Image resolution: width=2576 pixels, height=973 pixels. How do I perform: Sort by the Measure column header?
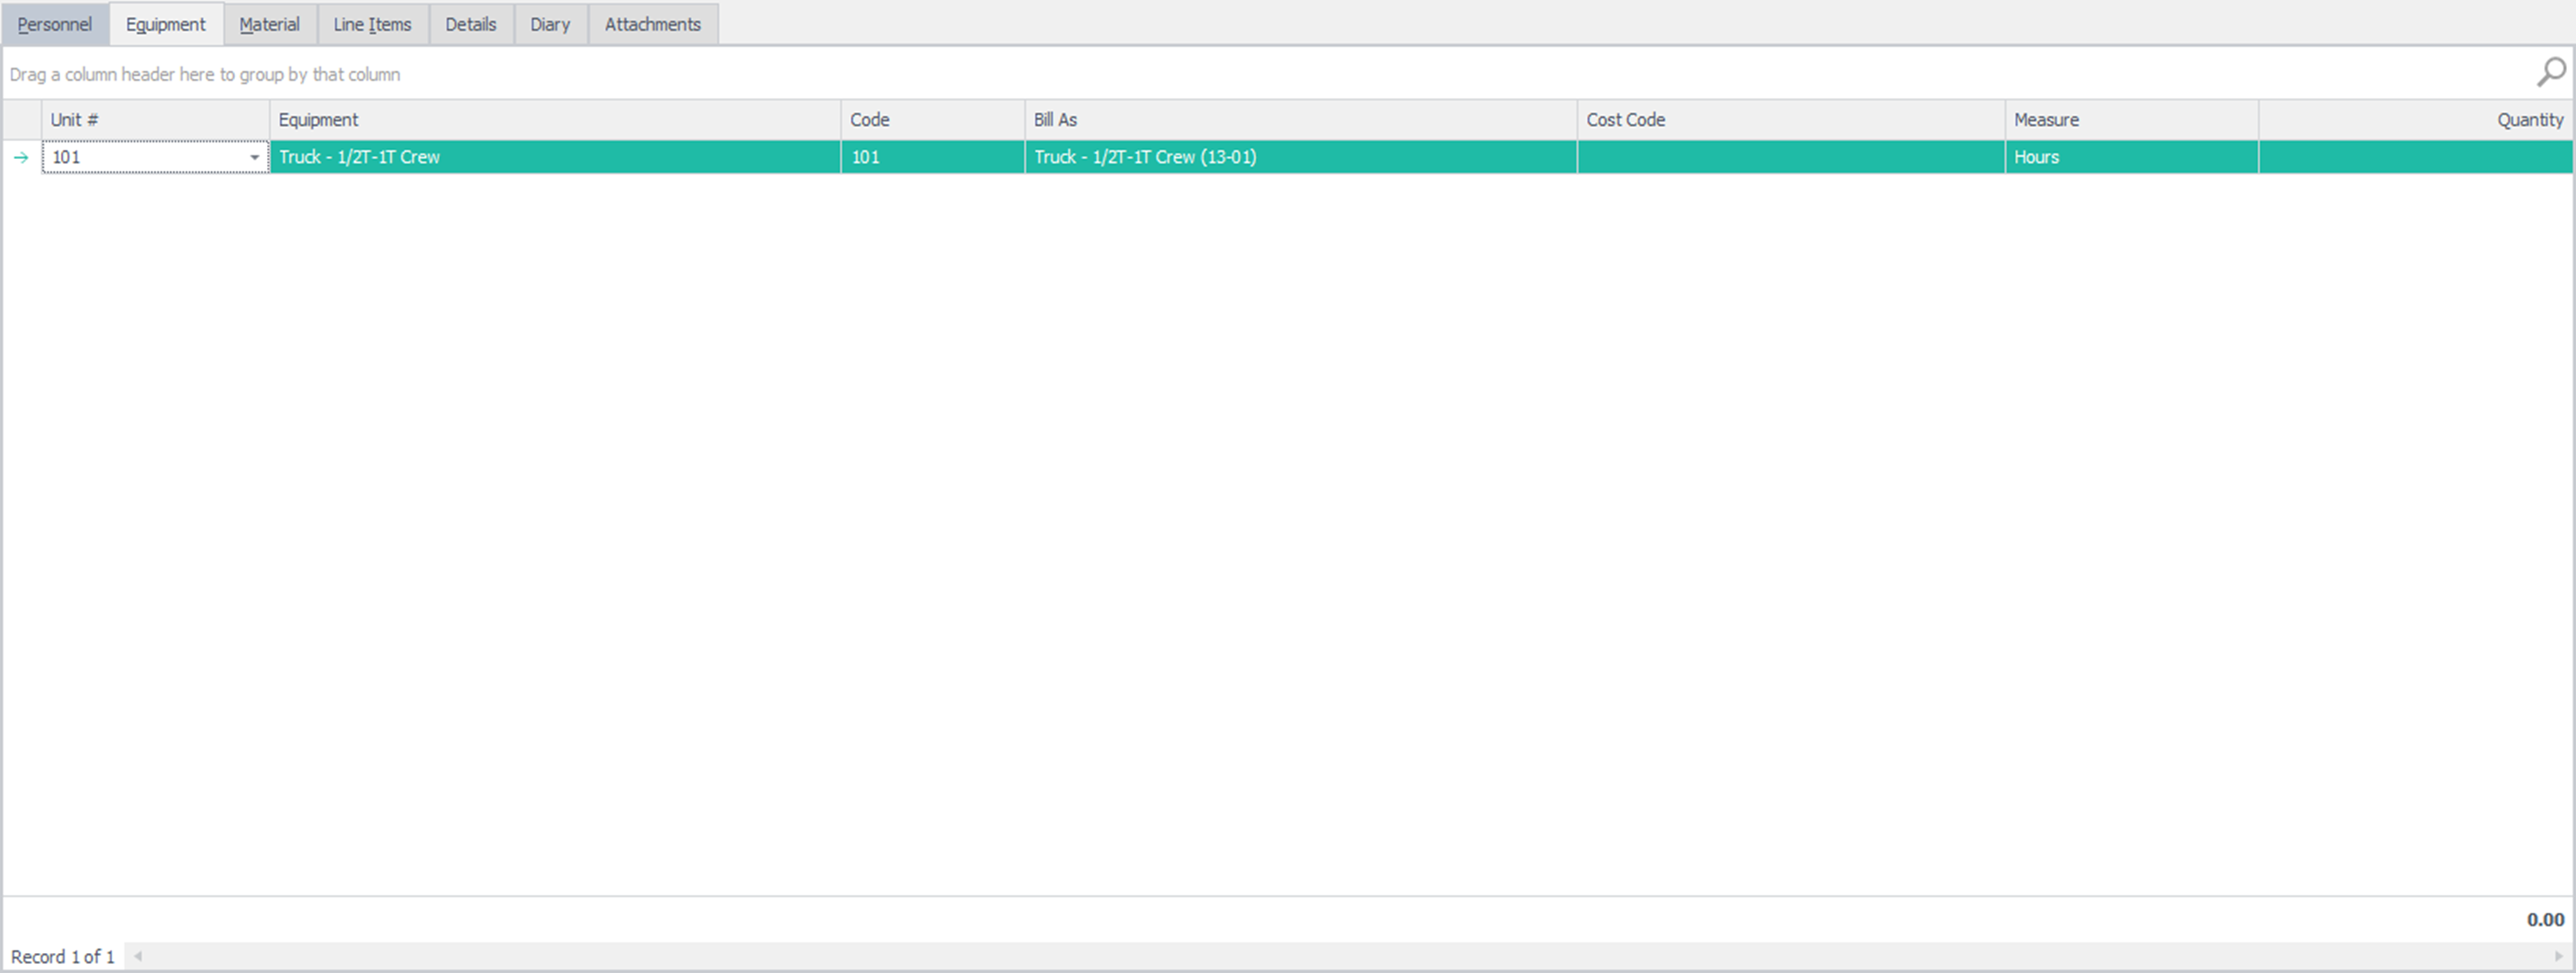click(2132, 120)
